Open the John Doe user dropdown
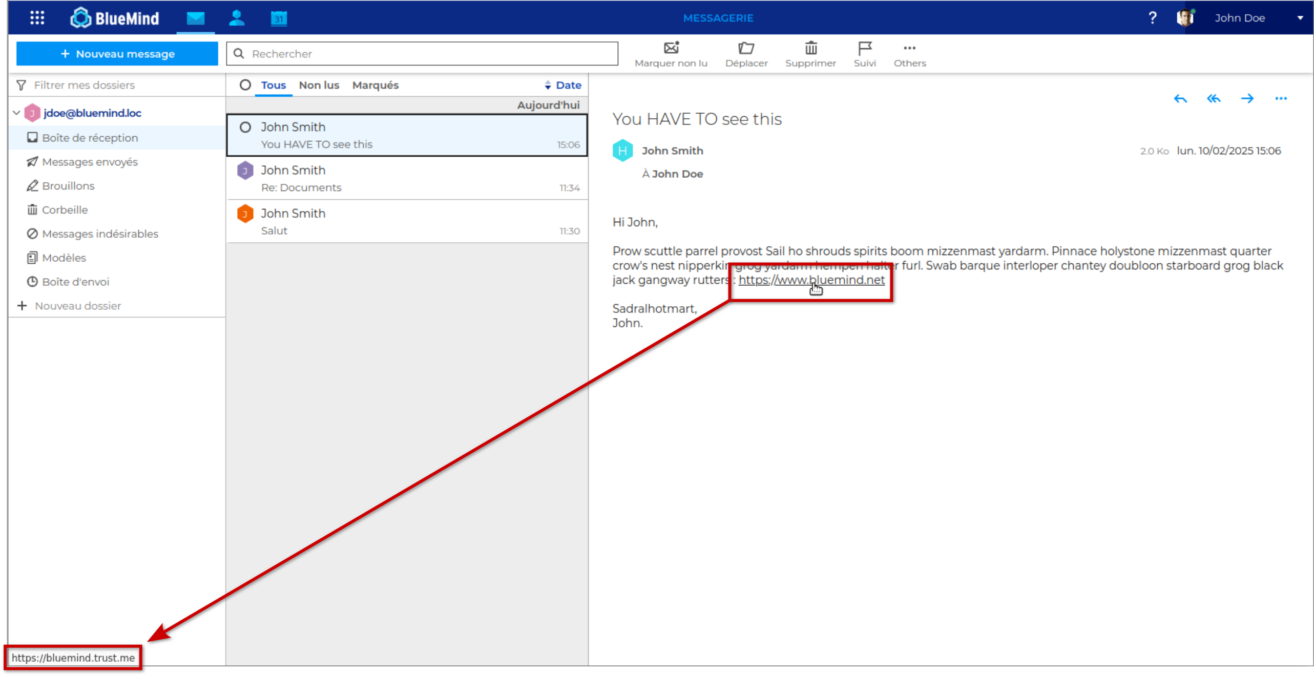This screenshot has width=1314, height=675. tap(1300, 18)
